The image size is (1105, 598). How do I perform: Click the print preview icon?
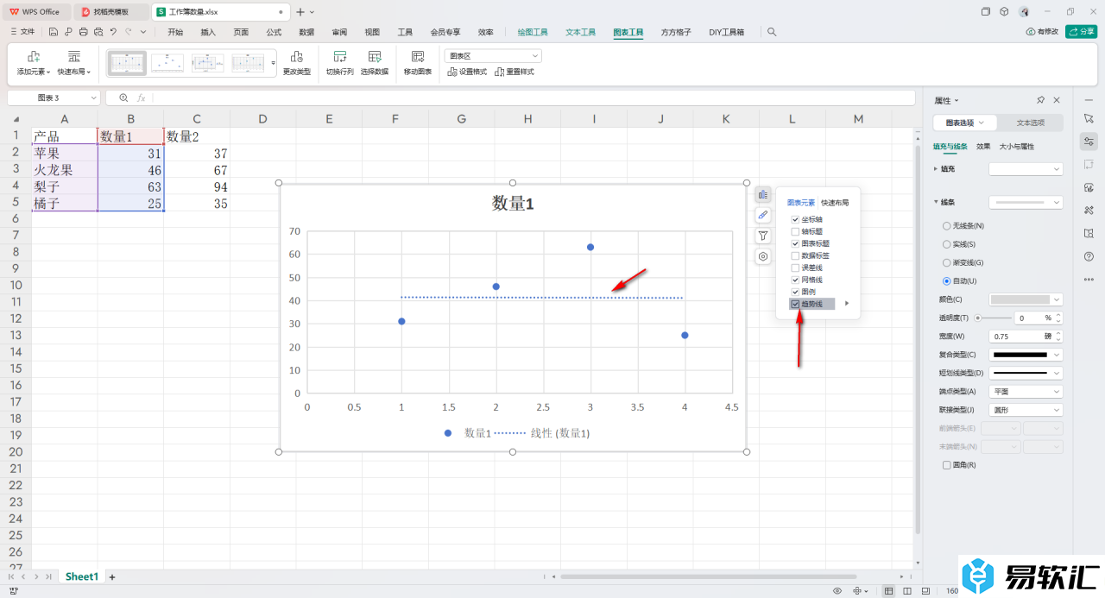(x=98, y=32)
